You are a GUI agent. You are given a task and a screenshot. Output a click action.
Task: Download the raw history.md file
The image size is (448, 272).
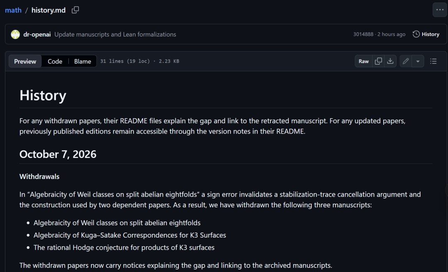[x=390, y=61]
